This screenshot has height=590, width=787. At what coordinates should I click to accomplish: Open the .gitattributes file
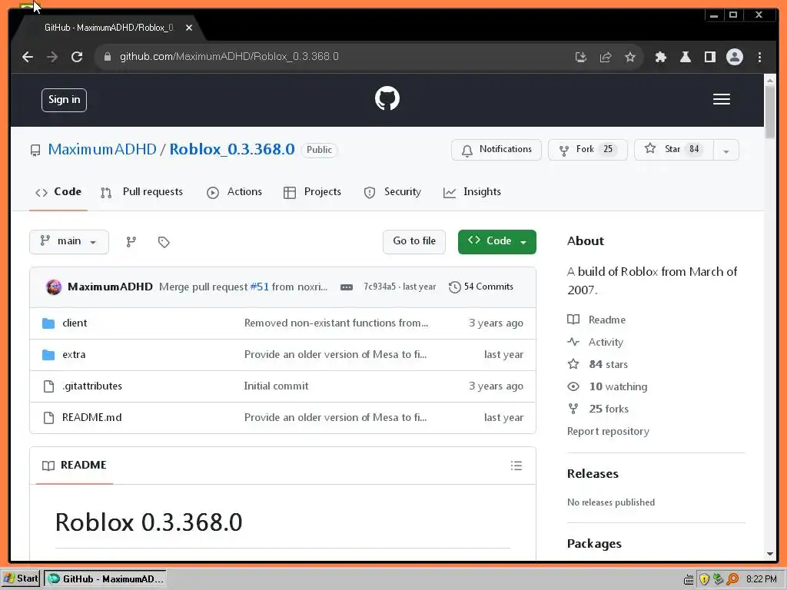click(92, 386)
